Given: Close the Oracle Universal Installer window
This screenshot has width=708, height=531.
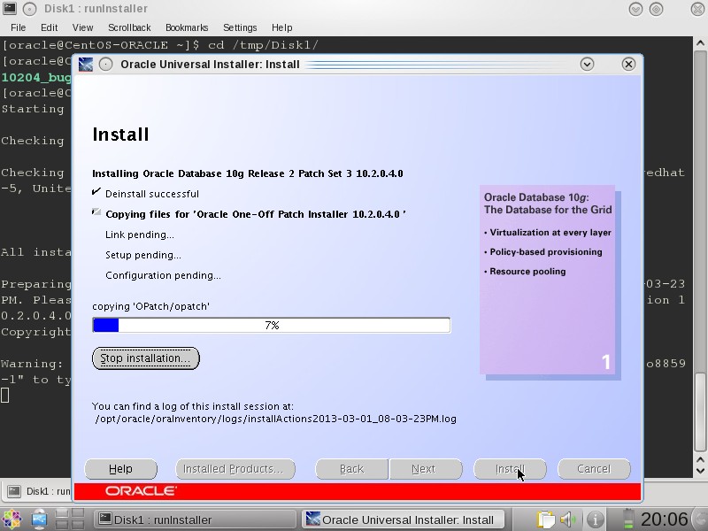Looking at the screenshot, I should pos(628,64).
